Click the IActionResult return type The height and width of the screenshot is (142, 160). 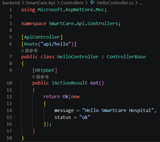click(x=70, y=83)
